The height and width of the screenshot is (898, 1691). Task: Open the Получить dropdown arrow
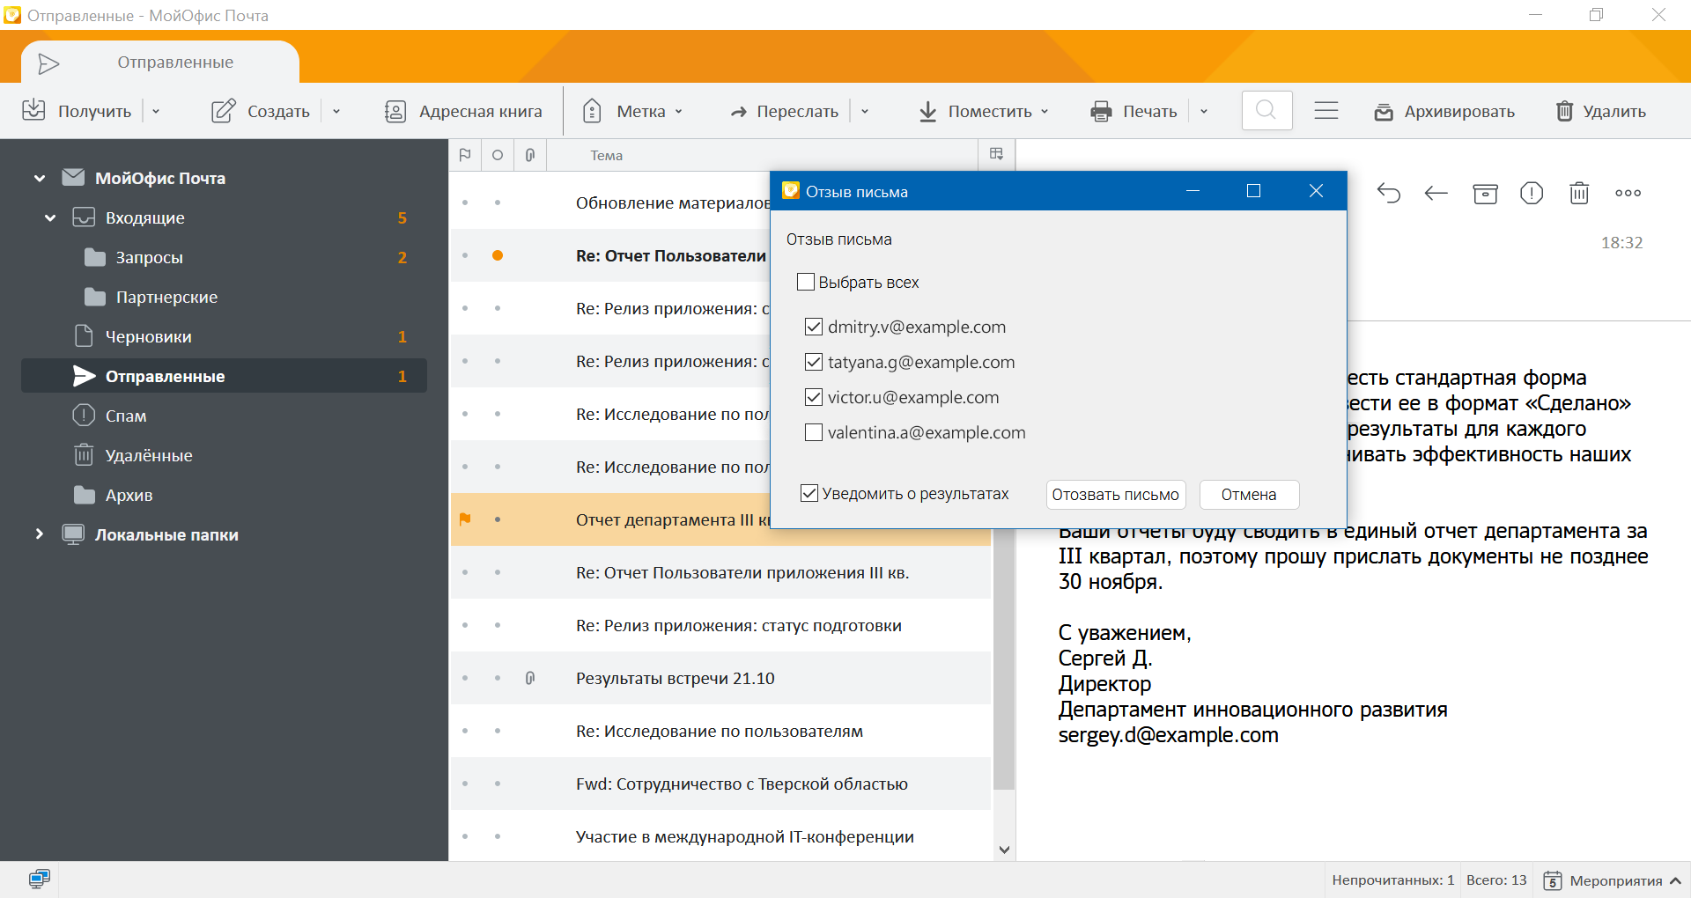(x=156, y=112)
